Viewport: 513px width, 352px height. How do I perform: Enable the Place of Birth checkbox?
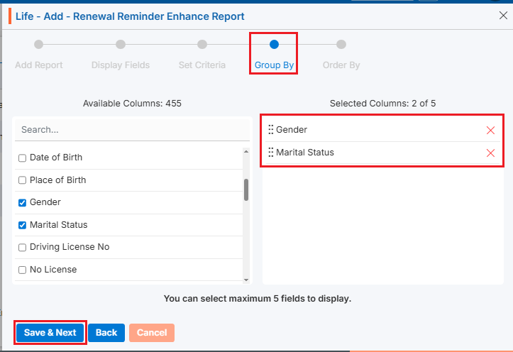[22, 180]
